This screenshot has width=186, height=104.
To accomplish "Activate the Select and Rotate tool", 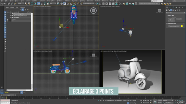I will pyautogui.click(x=42, y=4).
